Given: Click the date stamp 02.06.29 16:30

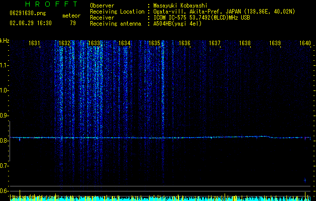Looking at the screenshot, I should [31, 23].
